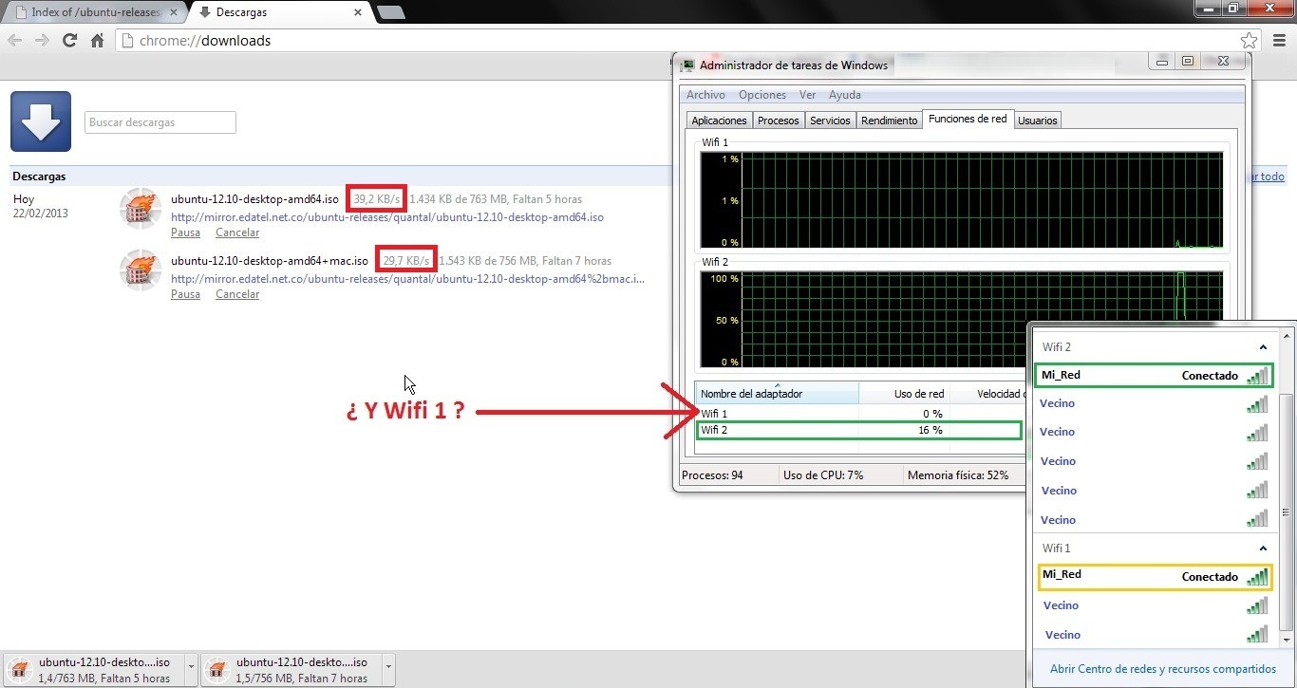
Task: Click file icon of ubuntu-12.10-desktop-amd64.iso download
Action: (141, 209)
